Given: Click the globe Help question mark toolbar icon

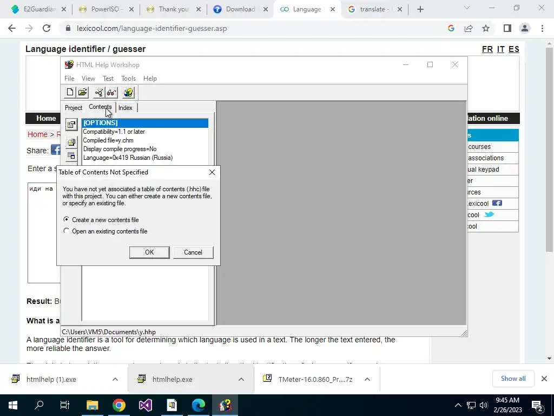Looking at the screenshot, I should [x=128, y=92].
